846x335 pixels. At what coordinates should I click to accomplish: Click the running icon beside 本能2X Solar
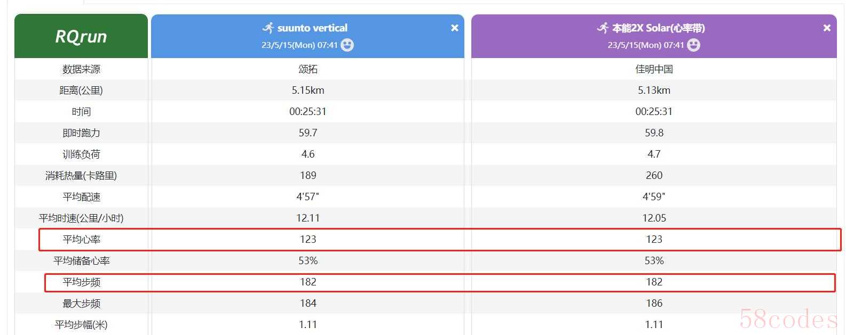(603, 28)
